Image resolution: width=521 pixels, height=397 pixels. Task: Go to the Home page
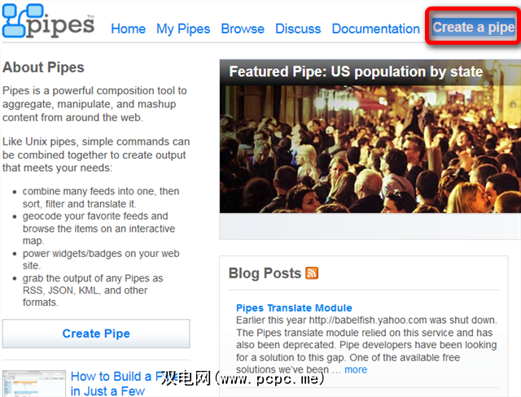point(128,28)
